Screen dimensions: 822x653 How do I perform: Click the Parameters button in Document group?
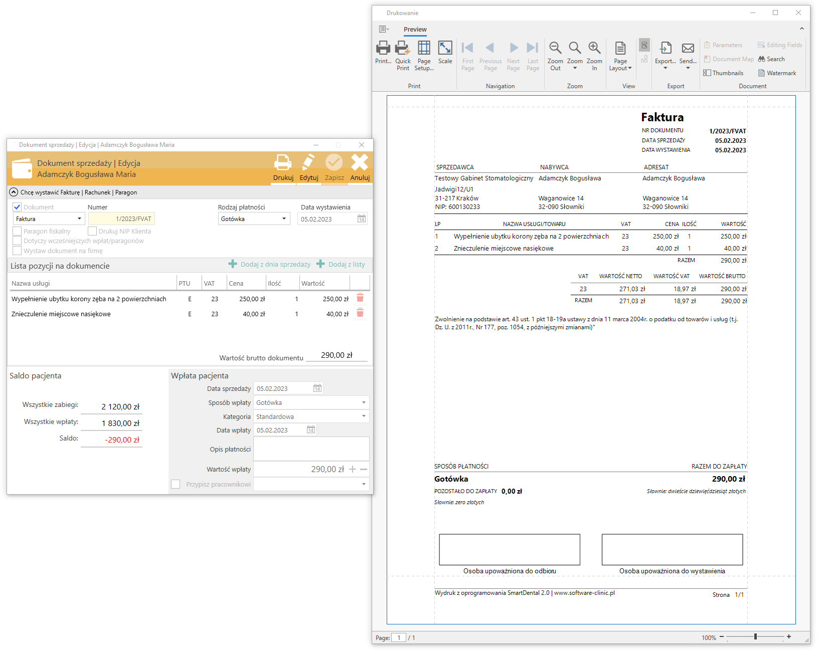coord(723,45)
